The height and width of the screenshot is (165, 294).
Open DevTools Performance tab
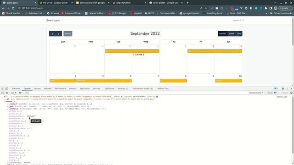[x=60, y=88]
